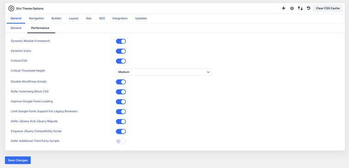Open the Layout tab
The height and width of the screenshot is (168, 349).
tap(73, 18)
